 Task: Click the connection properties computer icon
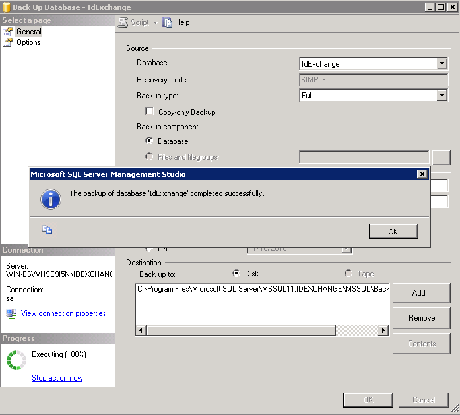(11, 313)
